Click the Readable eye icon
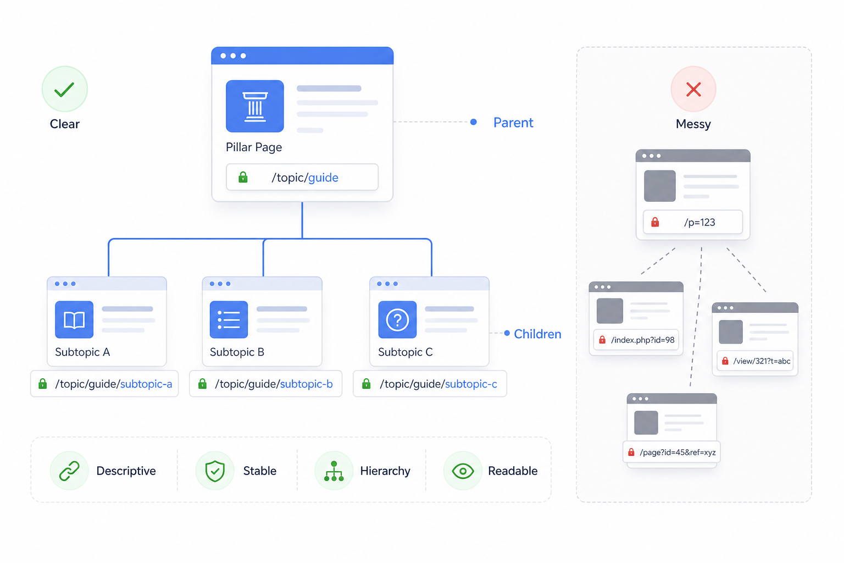Viewport: 844px width, 563px height. pos(463,471)
